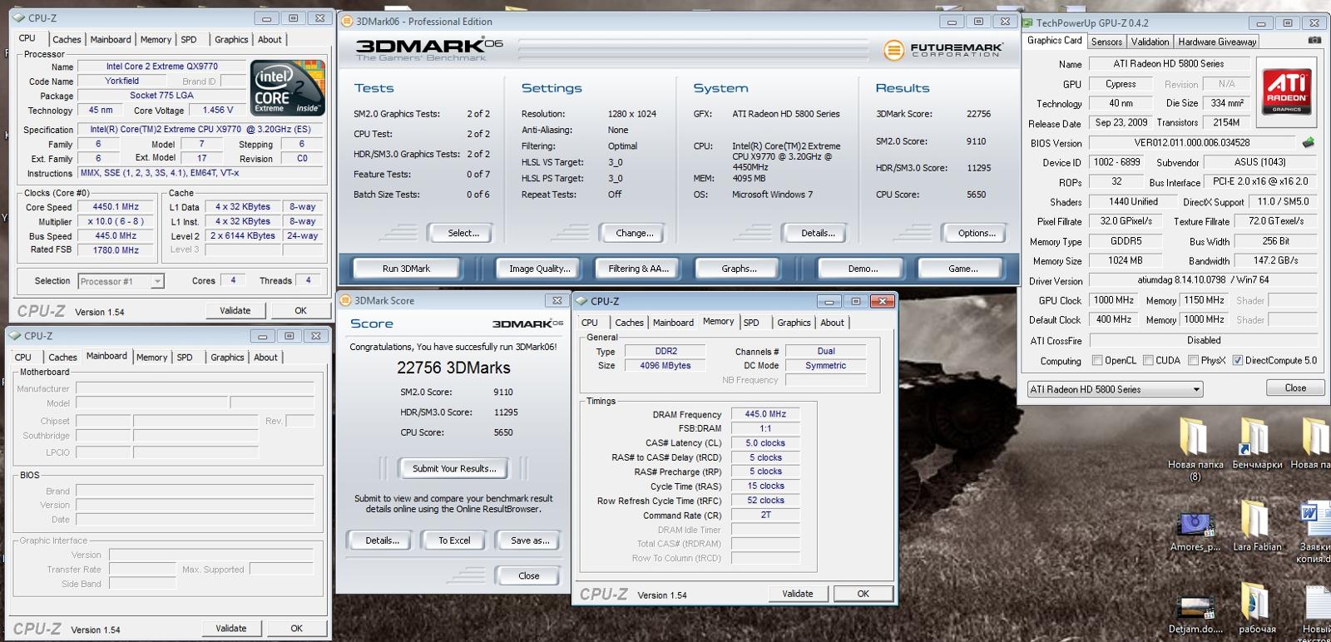Uncheck the DirectCompute 5.0 checkbox
The width and height of the screenshot is (1331, 642).
[1238, 360]
